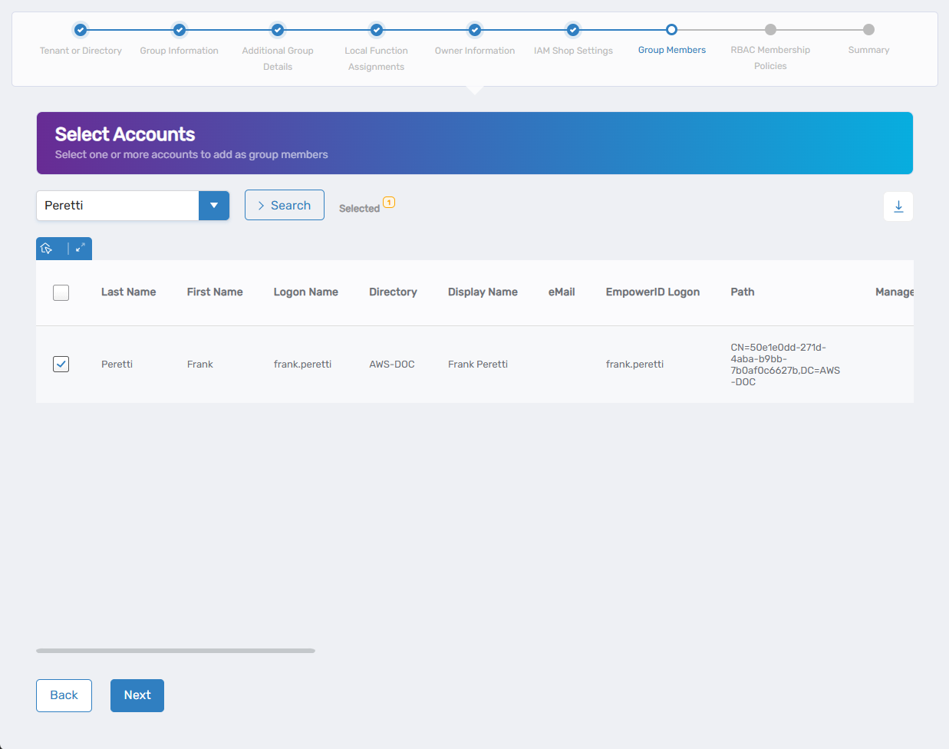Click the Local Function Assignments step circle
This screenshot has width=949, height=749.
coord(377,30)
